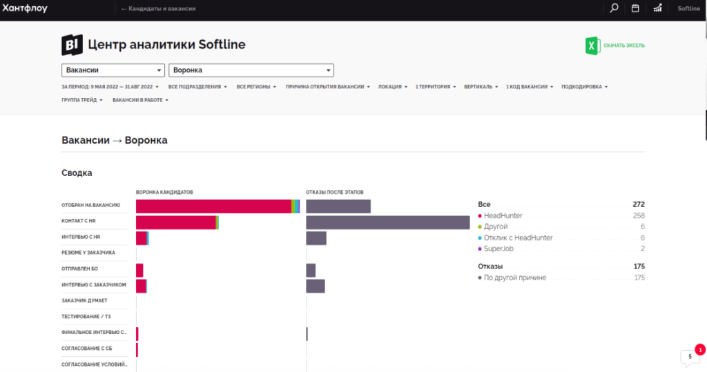The image size is (707, 372).
Task: Click the Хантфлоу logo
Action: tap(25, 9)
